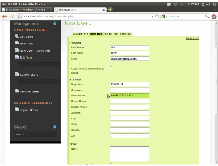Click the Home Phone input field
218x166 pixels.
click(130, 101)
